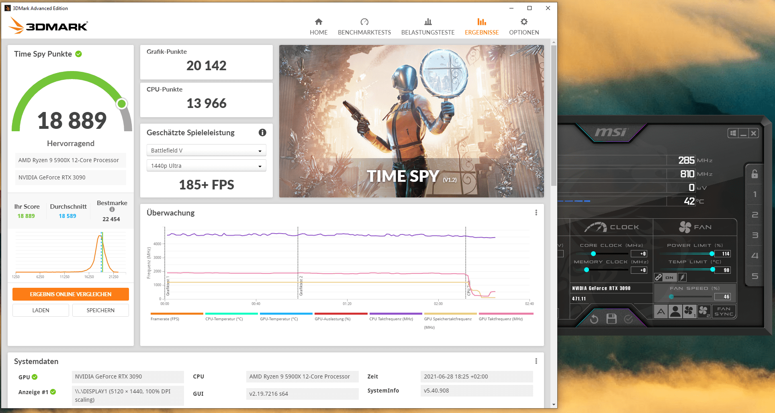Viewport: 775px width, 413px height.
Task: Click the 3DMark logo
Action: click(48, 26)
